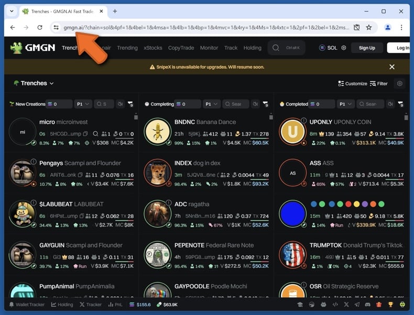Open the Discord footer icon
Screen dimensions: 414x315
367,305
